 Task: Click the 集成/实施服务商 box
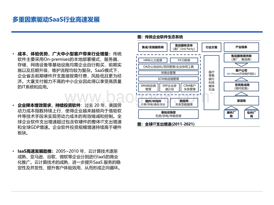pyautogui.click(x=153, y=47)
